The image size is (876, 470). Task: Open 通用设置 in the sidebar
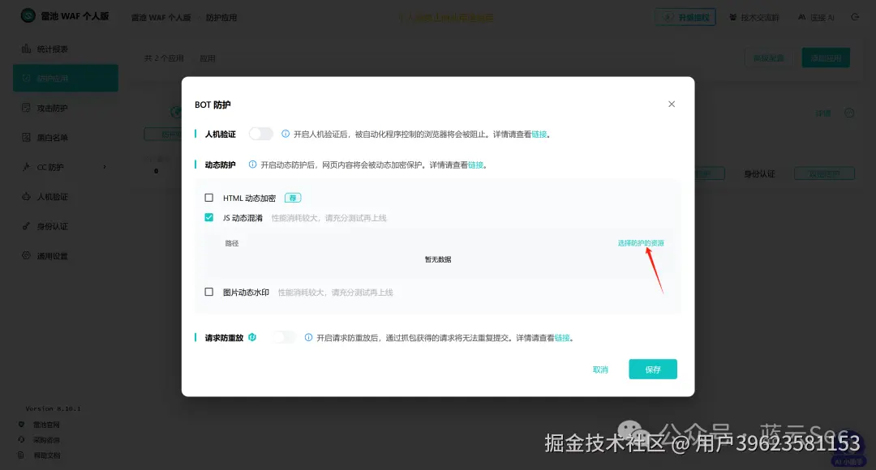click(x=66, y=255)
